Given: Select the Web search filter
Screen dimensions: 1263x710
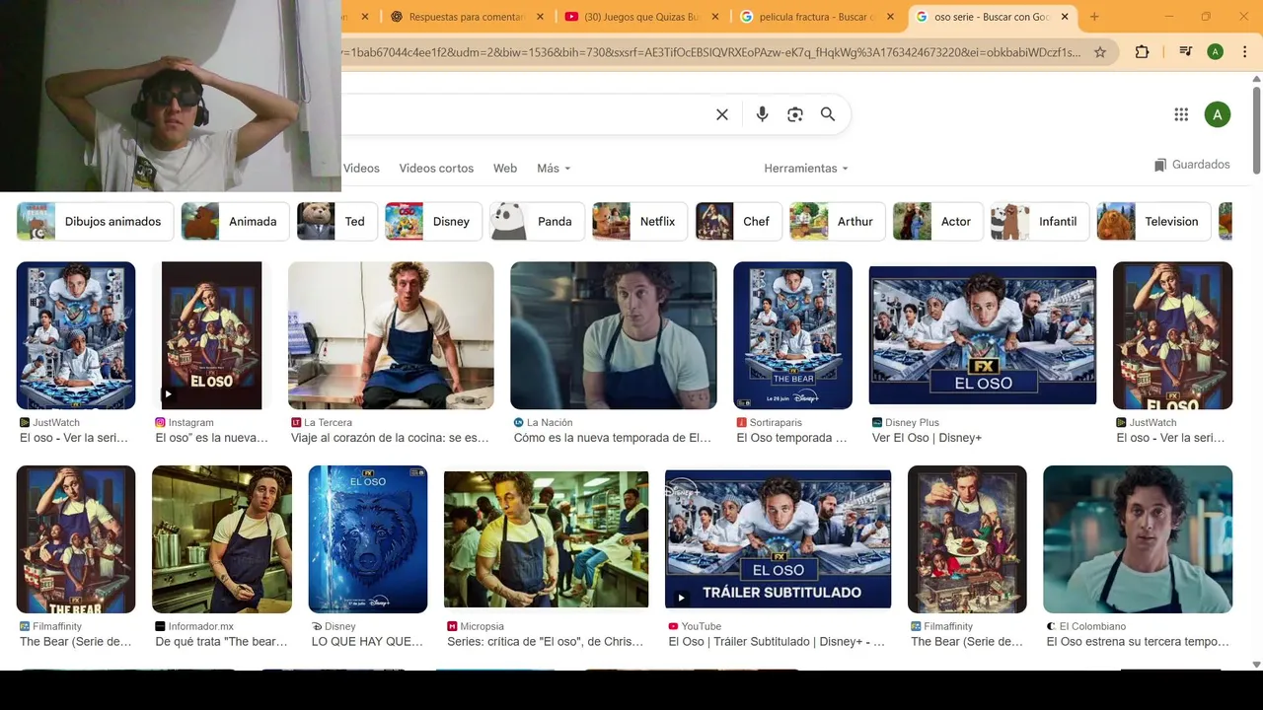Looking at the screenshot, I should (x=505, y=169).
